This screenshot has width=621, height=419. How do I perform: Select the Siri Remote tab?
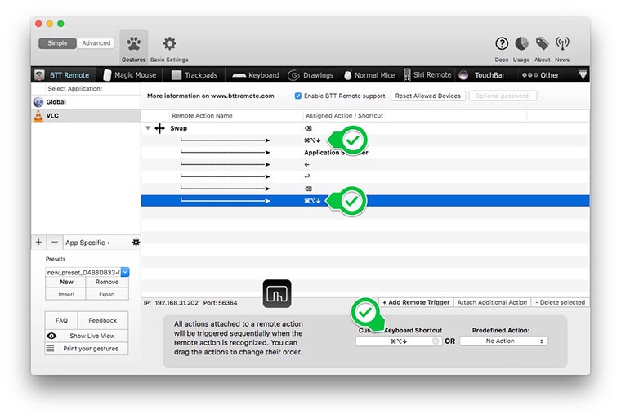(427, 75)
